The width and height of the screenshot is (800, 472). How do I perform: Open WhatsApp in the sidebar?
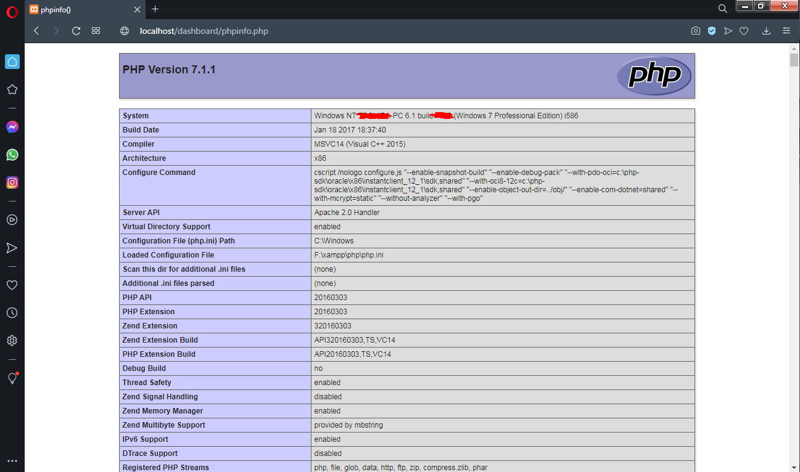point(12,155)
